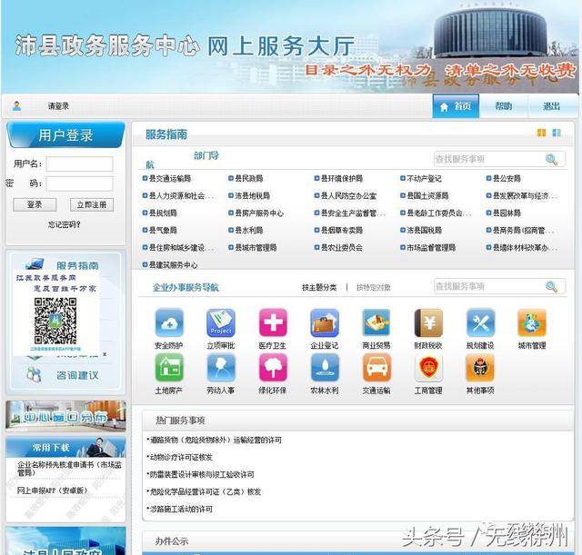Open department 县城市管理局
582x555 pixels.
click(256, 248)
